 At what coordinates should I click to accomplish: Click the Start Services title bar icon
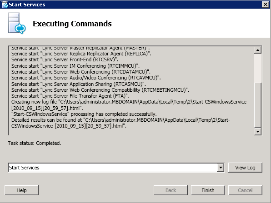pyautogui.click(x=5, y=5)
